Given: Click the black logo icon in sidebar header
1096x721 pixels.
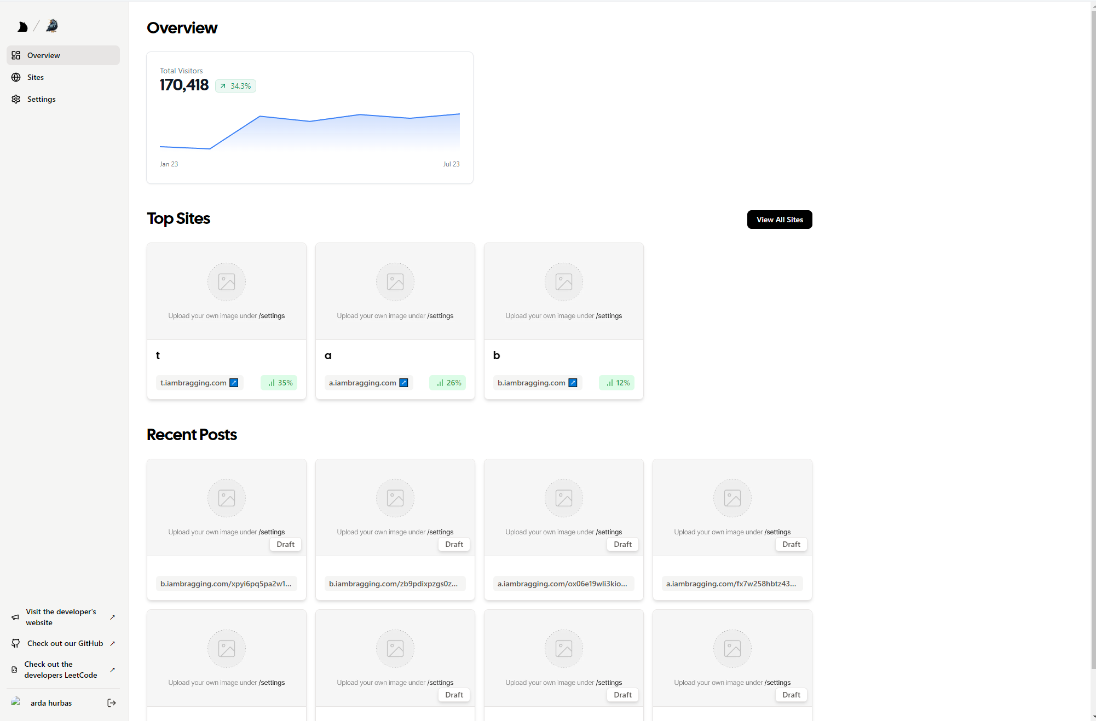Looking at the screenshot, I should pyautogui.click(x=22, y=27).
